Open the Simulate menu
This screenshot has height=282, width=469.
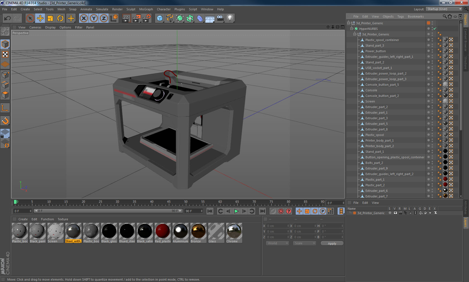tap(102, 9)
